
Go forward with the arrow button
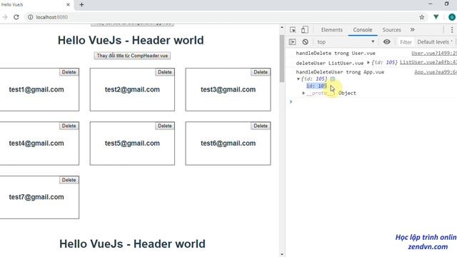click(5, 17)
